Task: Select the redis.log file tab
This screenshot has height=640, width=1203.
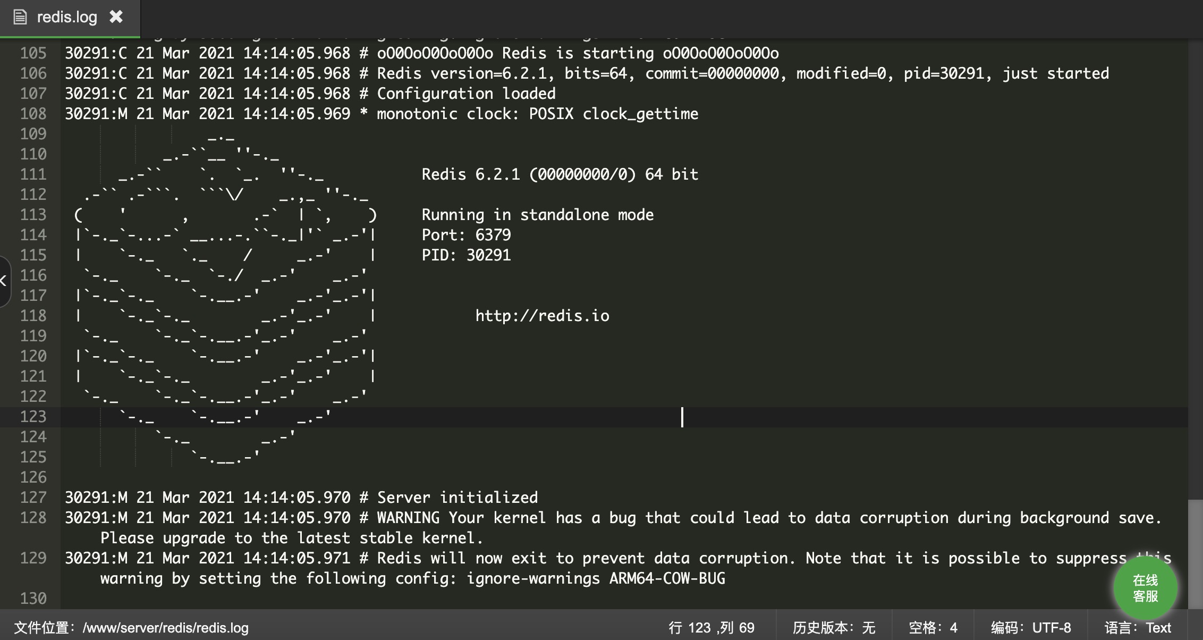Action: [70, 18]
